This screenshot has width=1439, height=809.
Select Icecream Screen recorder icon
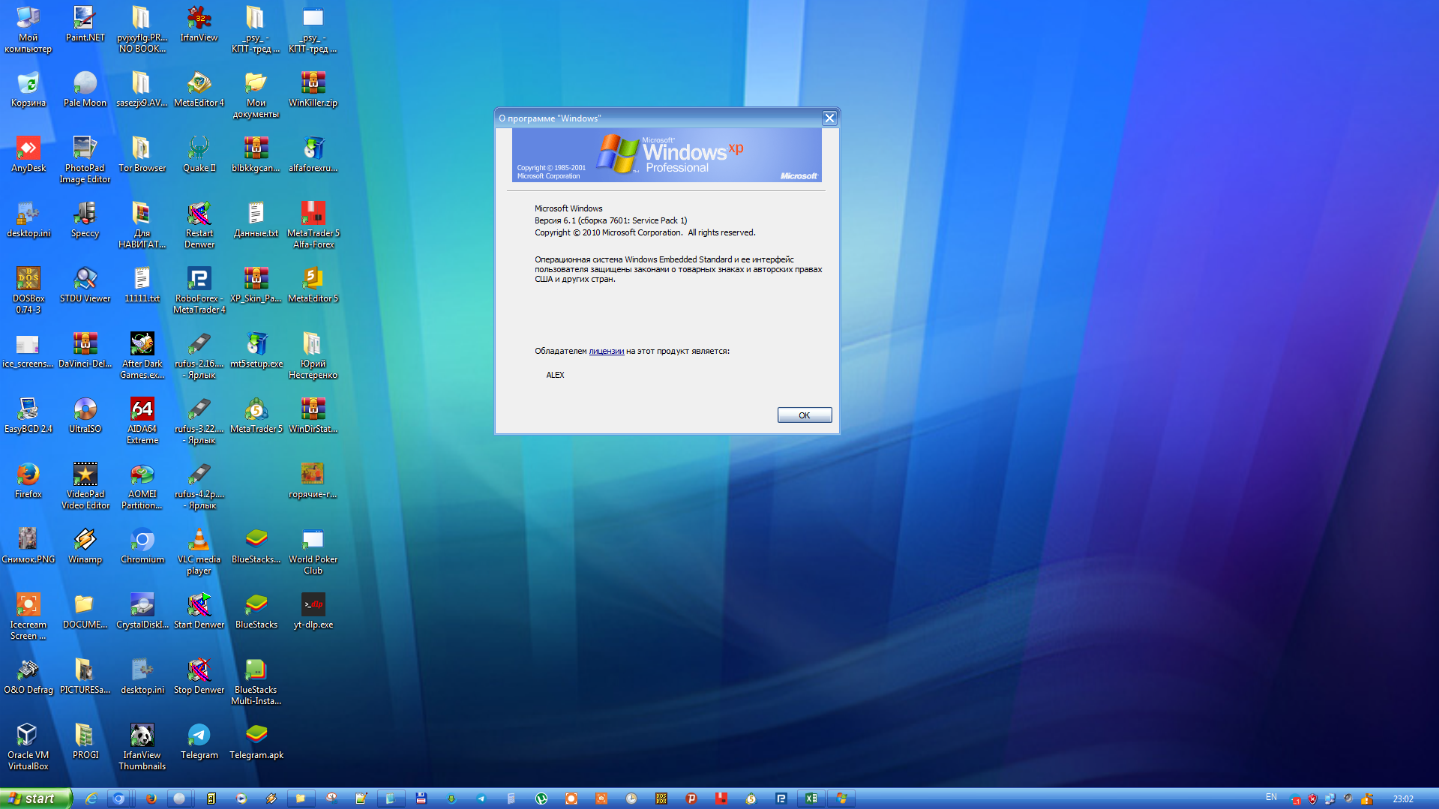coord(28,616)
